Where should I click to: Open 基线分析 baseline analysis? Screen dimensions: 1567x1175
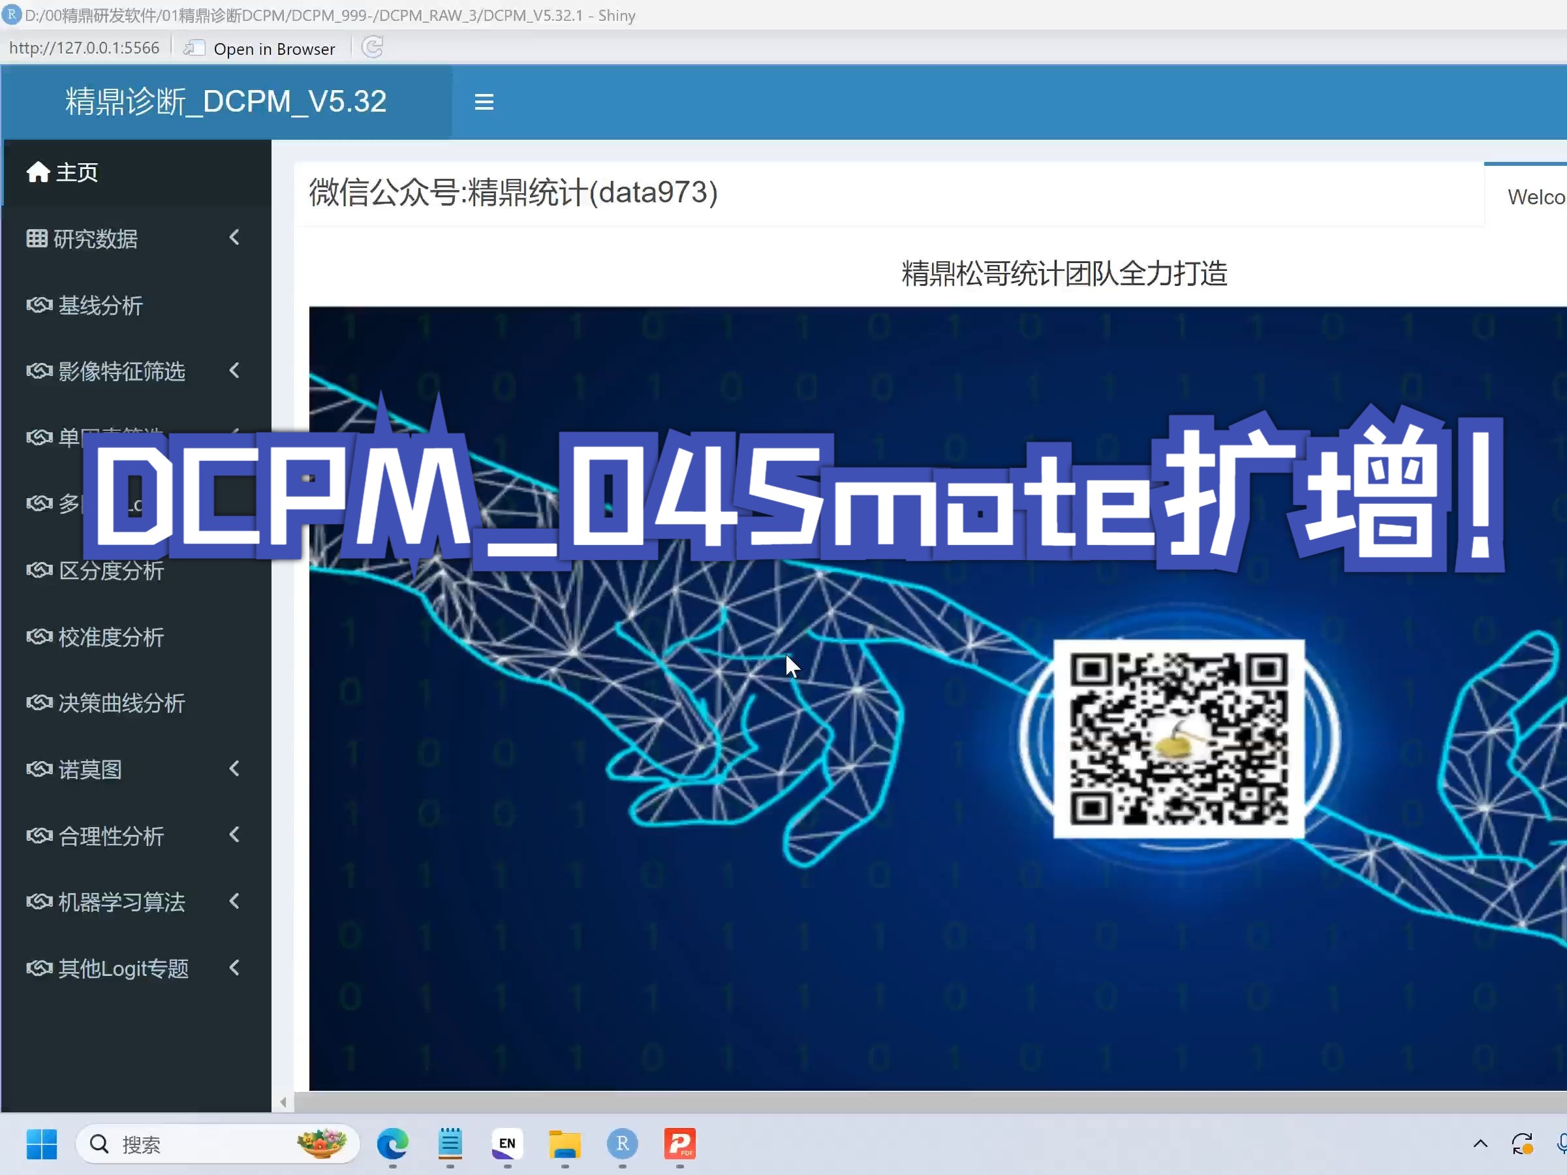tap(99, 305)
